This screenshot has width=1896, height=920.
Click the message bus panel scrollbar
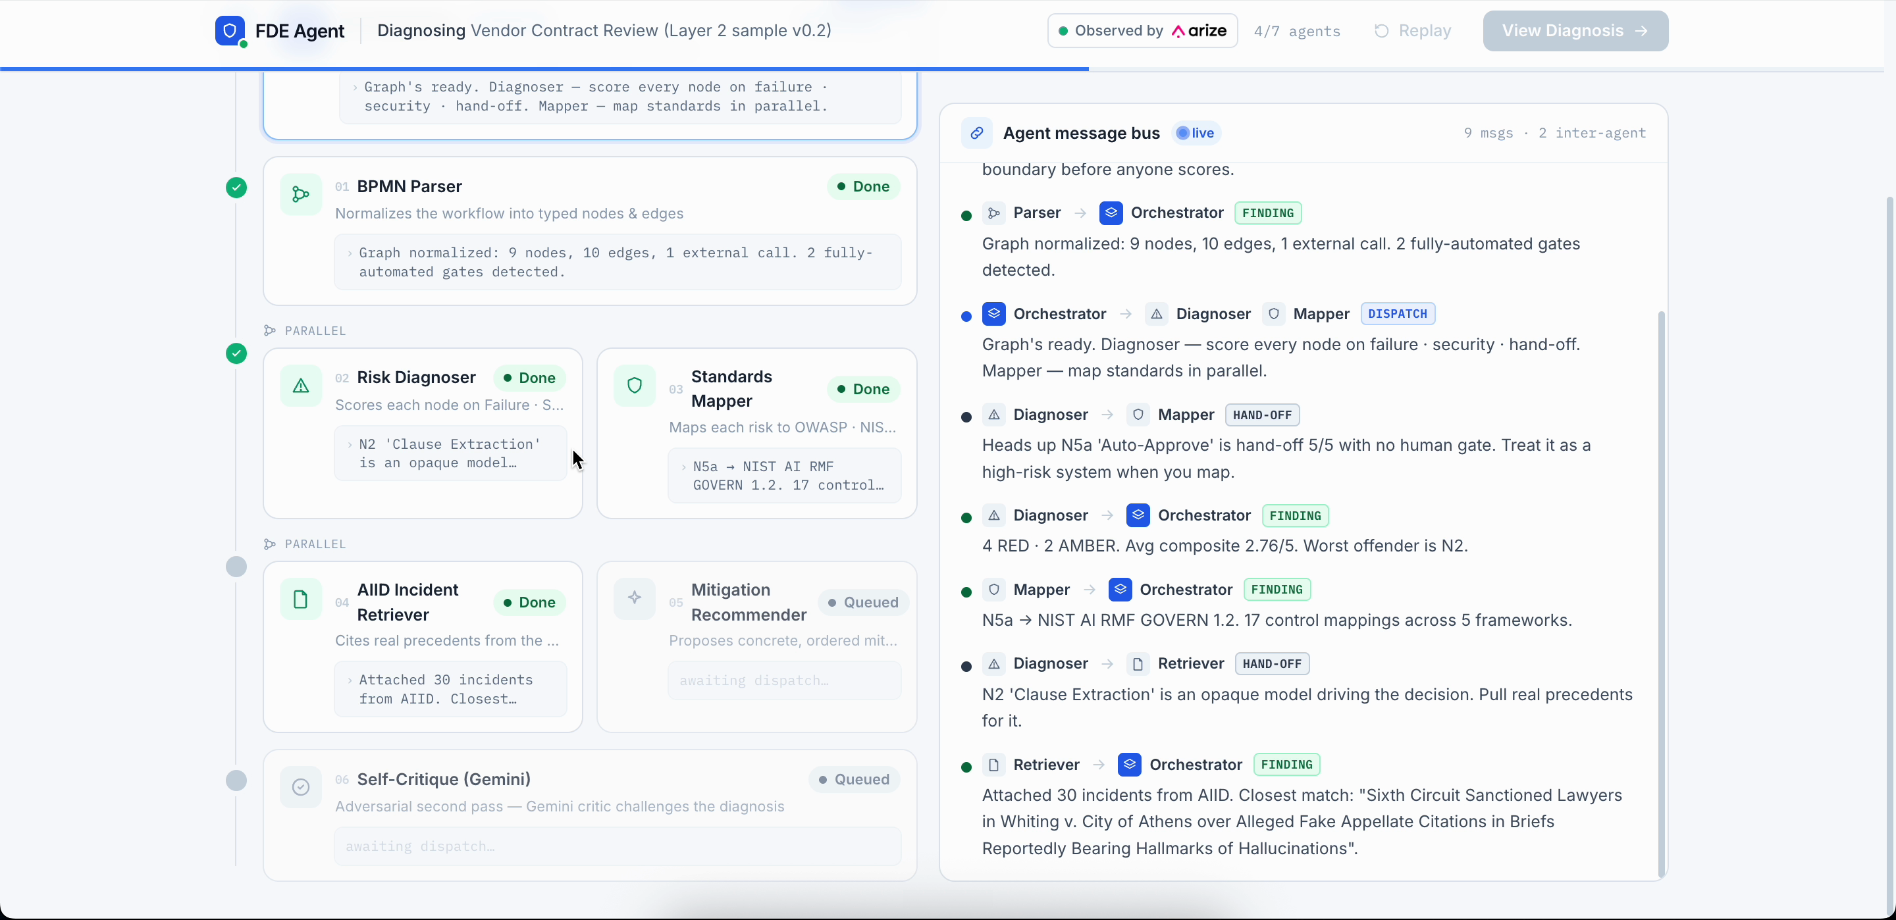point(1661,595)
